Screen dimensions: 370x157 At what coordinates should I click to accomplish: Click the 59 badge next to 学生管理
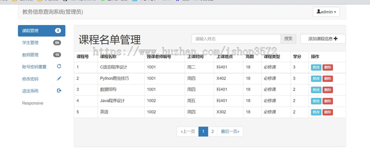(57, 43)
